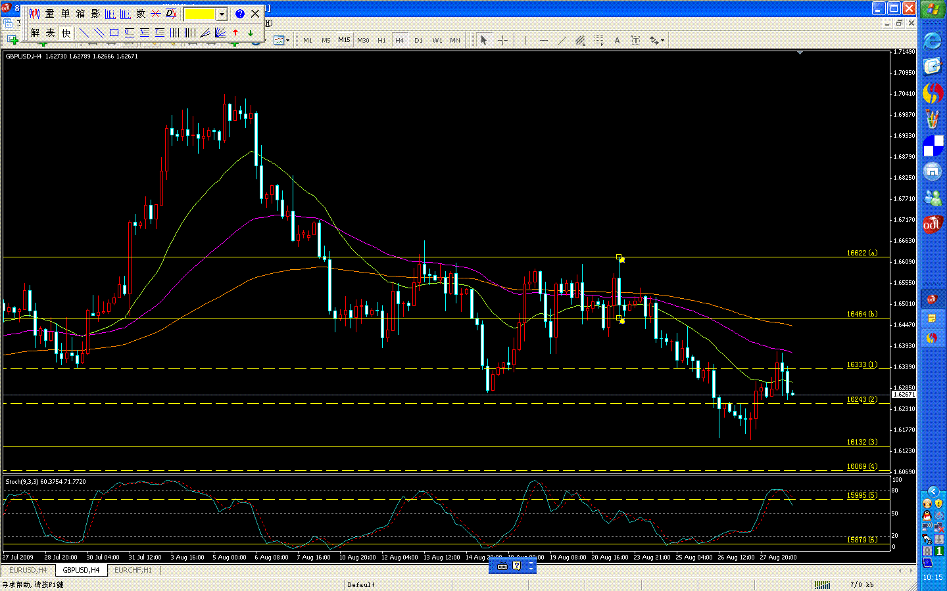
Task: Close the floating toolbar with its X
Action: tap(255, 14)
